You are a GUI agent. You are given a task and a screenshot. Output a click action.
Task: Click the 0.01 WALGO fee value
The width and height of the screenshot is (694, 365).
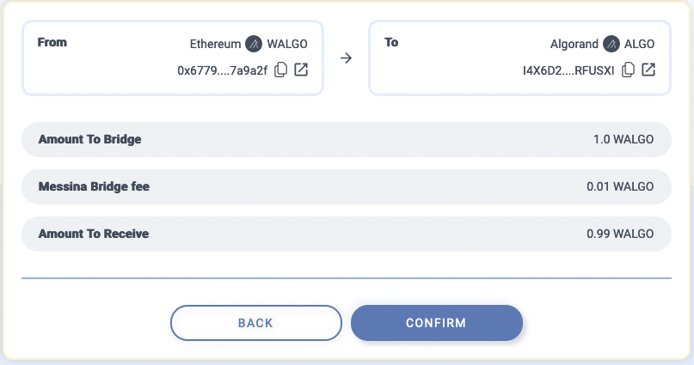(x=620, y=186)
